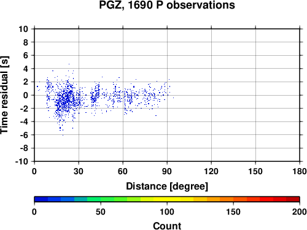The height and width of the screenshot is (230, 307).
Task: Pick the yellow segment near 100 on colorbar
Action: click(x=167, y=199)
